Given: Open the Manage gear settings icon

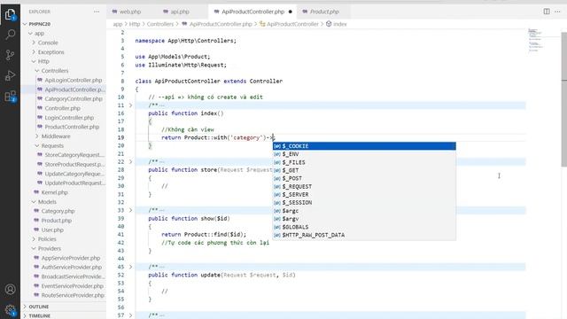Looking at the screenshot, I should (x=10, y=310).
